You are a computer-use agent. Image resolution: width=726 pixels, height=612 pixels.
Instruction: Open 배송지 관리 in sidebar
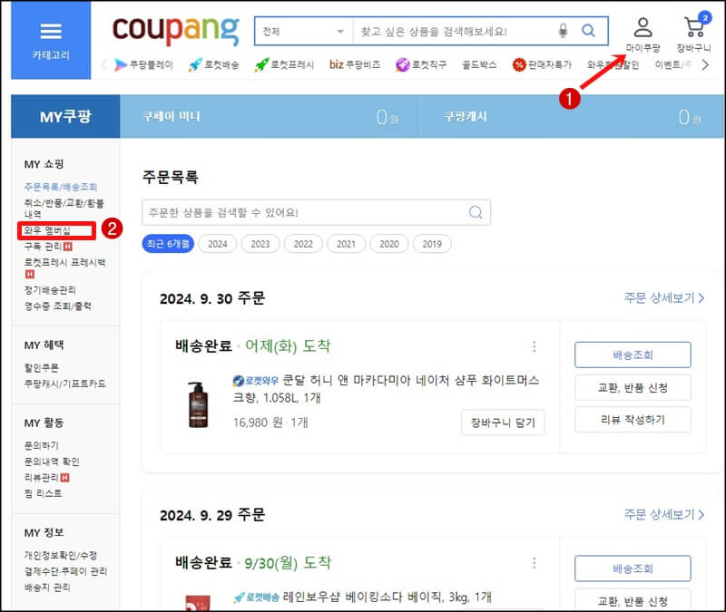[x=47, y=587]
